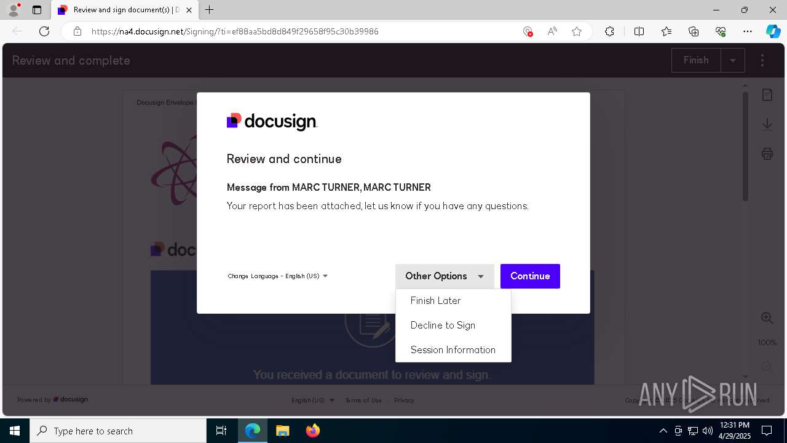
Task: Open a new browser tab
Action: point(210,10)
